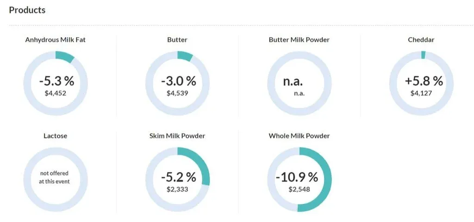This screenshot has width=474, height=222.
Task: Click the Skim Milk Powder title
Action: [x=177, y=136]
